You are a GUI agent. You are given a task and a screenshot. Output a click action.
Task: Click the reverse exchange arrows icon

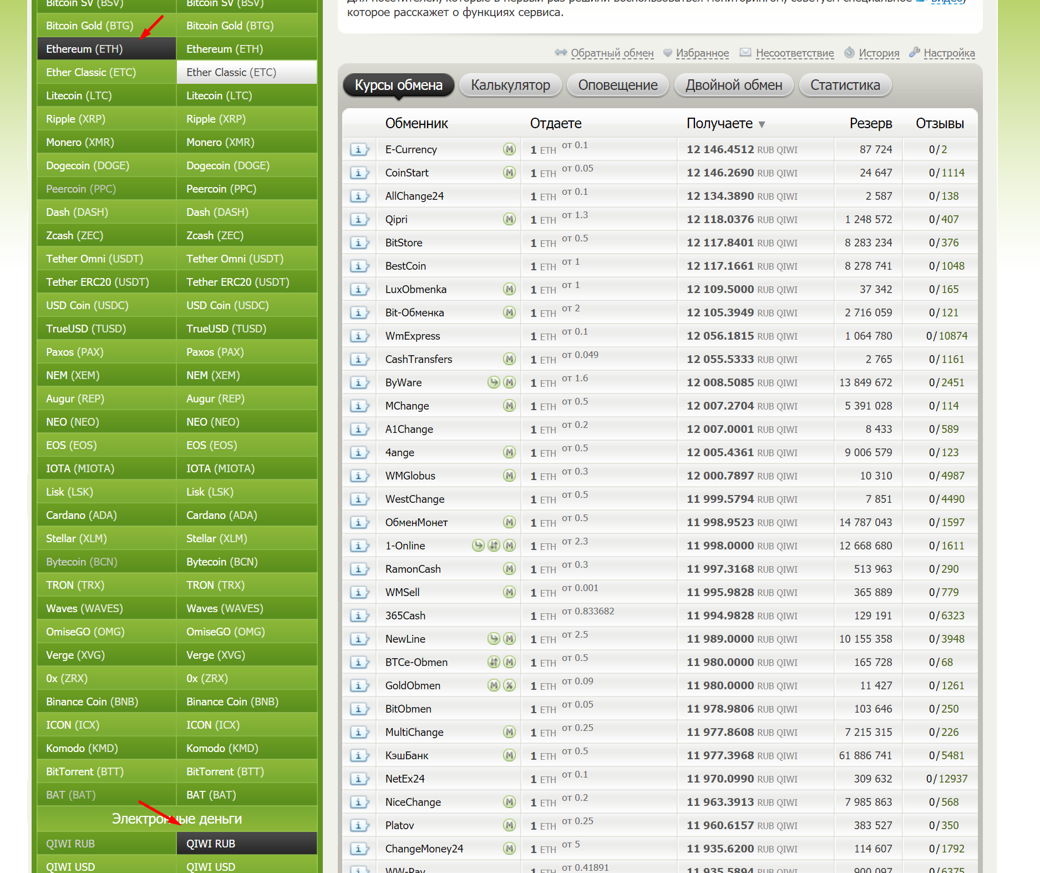[561, 53]
